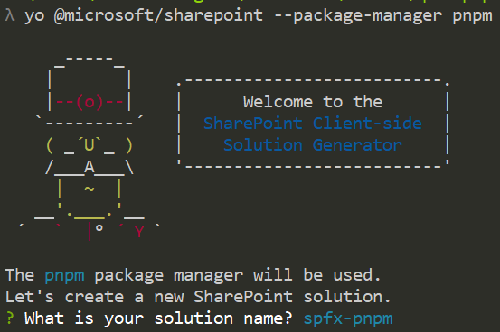Click the red '(o)' on the Yeoman hat
This screenshot has height=332, width=500.
[x=90, y=103]
